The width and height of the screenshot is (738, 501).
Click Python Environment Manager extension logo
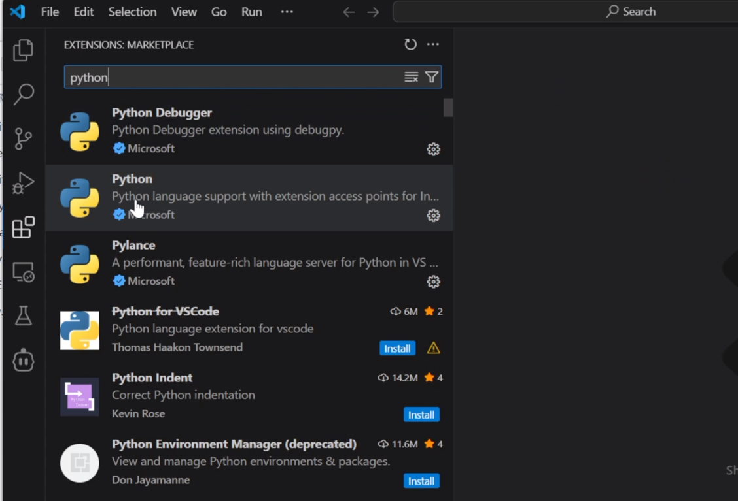[x=80, y=463]
